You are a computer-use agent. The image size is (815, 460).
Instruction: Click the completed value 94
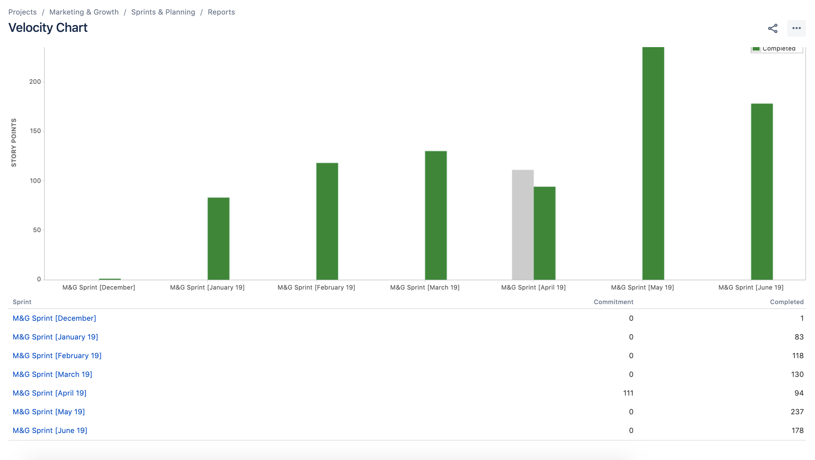point(799,393)
